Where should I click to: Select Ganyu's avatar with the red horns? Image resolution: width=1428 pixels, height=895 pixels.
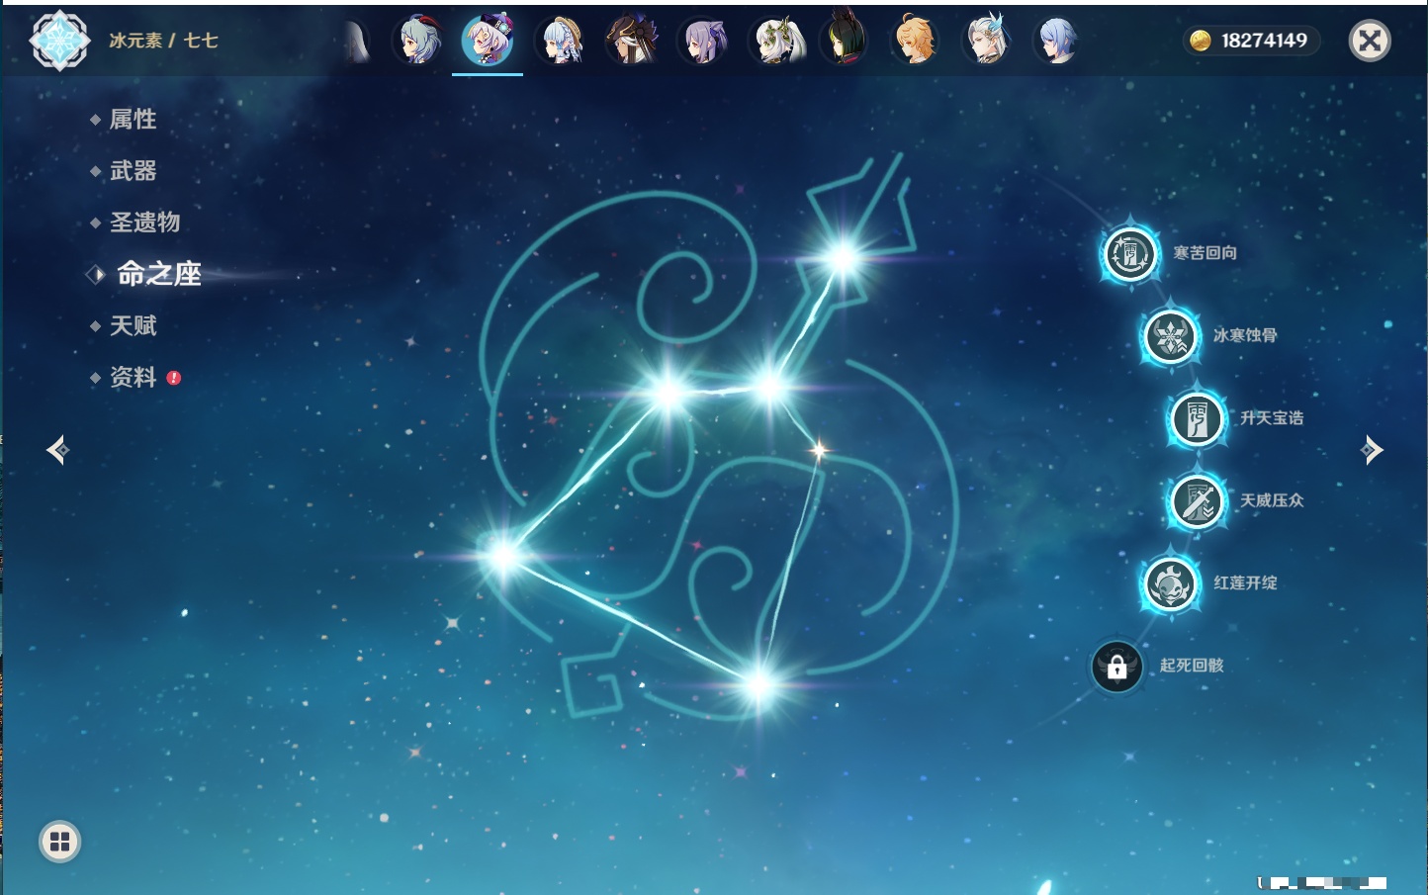tap(417, 41)
